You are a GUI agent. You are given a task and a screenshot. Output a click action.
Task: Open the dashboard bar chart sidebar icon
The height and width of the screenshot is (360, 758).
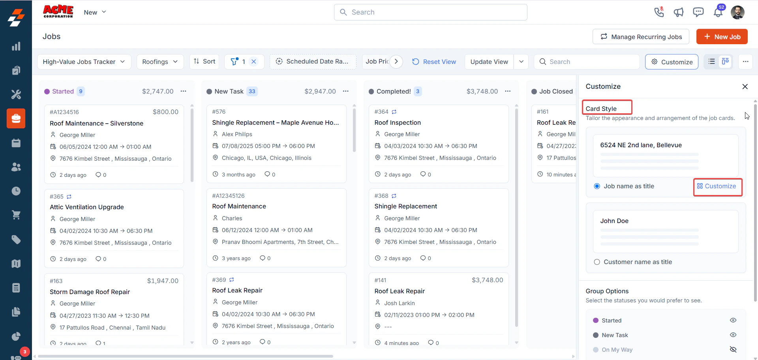(x=16, y=46)
